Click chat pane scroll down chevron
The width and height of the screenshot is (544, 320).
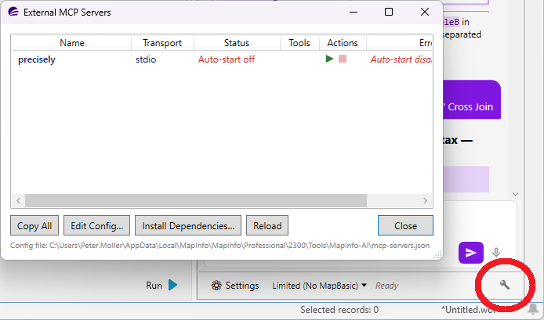click(515, 194)
